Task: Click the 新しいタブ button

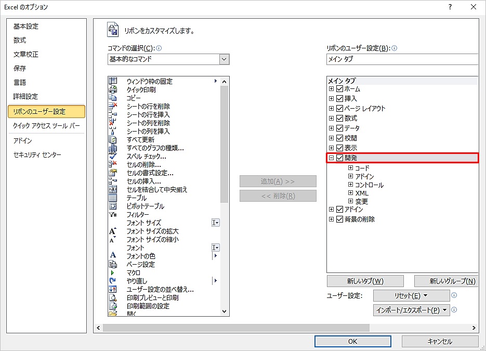Action: (365, 281)
